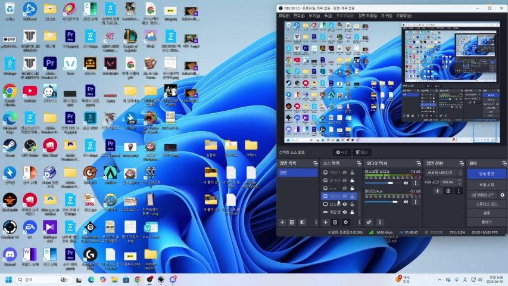Hide the display capture source with eye icon
The width and height of the screenshot is (508, 286).
point(345,204)
